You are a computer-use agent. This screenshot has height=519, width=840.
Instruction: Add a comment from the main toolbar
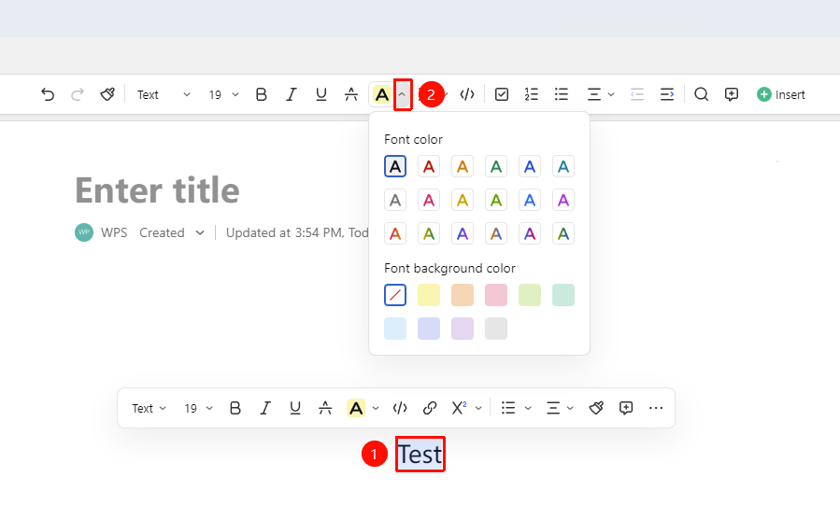click(732, 94)
